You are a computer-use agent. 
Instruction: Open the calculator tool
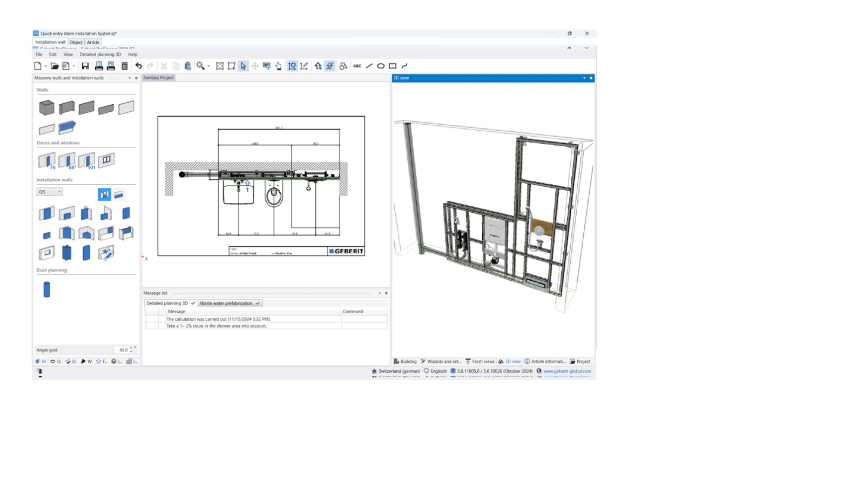point(125,65)
